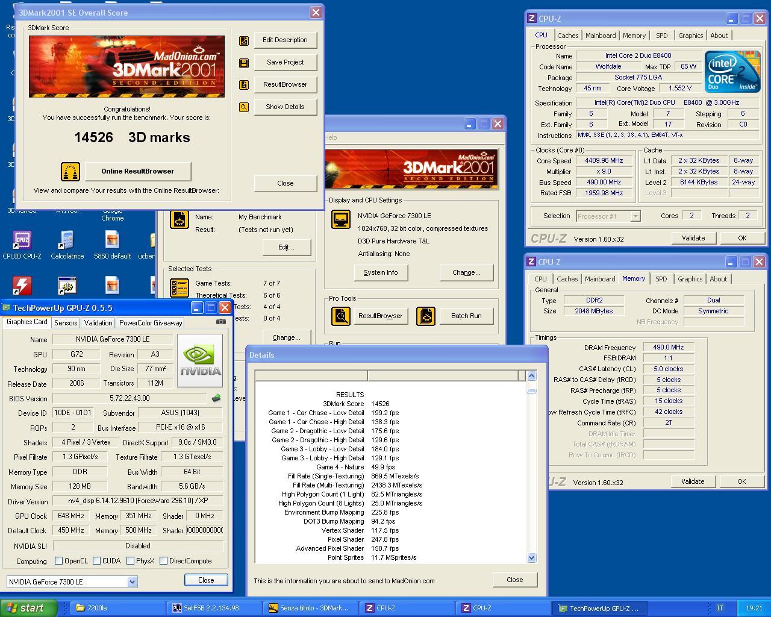Toggle the DirectCompute checkbox in GPU-Z
This screenshot has width=771, height=617.
click(x=163, y=561)
